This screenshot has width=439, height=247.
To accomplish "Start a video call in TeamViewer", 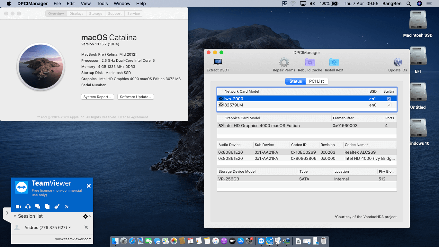I will pyautogui.click(x=18, y=207).
